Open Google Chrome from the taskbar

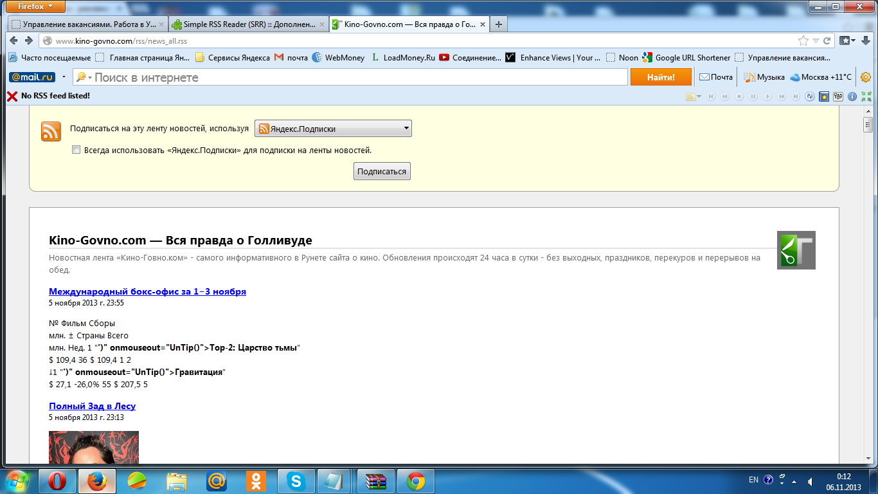pyautogui.click(x=415, y=481)
